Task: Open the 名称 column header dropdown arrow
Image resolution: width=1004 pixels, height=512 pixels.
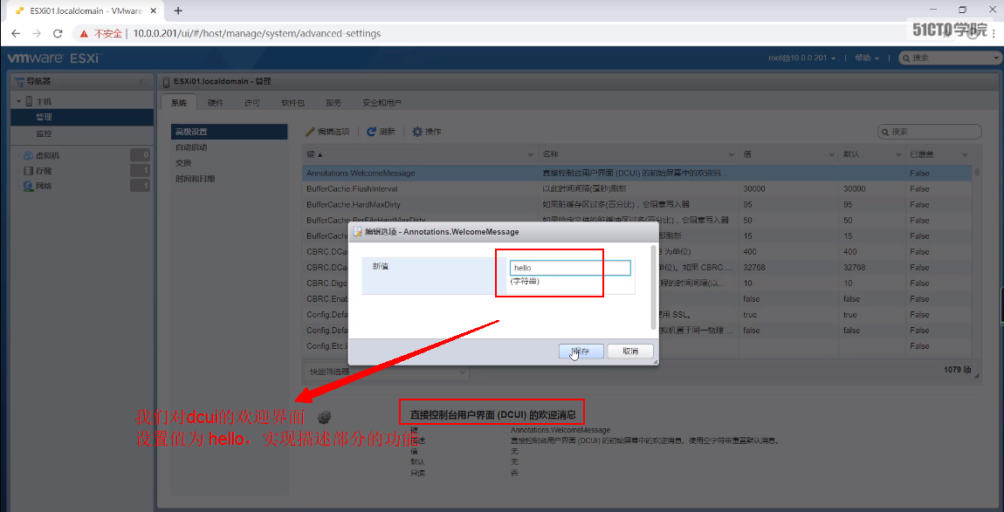Action: coord(732,155)
